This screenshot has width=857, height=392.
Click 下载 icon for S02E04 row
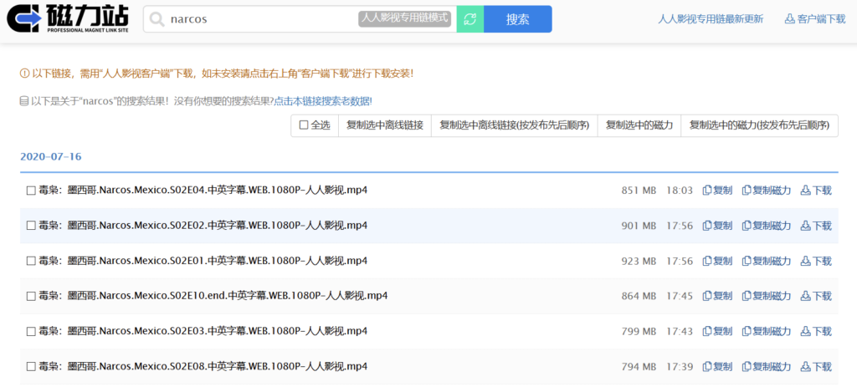pos(806,191)
